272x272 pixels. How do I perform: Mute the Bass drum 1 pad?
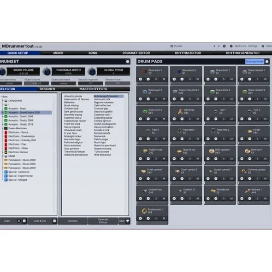pyautogui.click(x=164, y=79)
